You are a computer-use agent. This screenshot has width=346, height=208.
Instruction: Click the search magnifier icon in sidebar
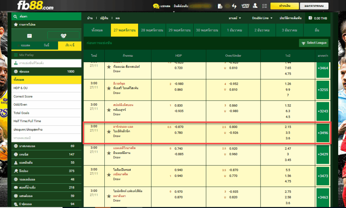coord(15,17)
